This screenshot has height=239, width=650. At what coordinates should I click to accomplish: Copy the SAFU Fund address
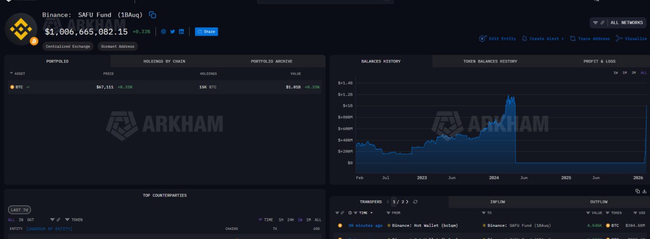(x=152, y=15)
